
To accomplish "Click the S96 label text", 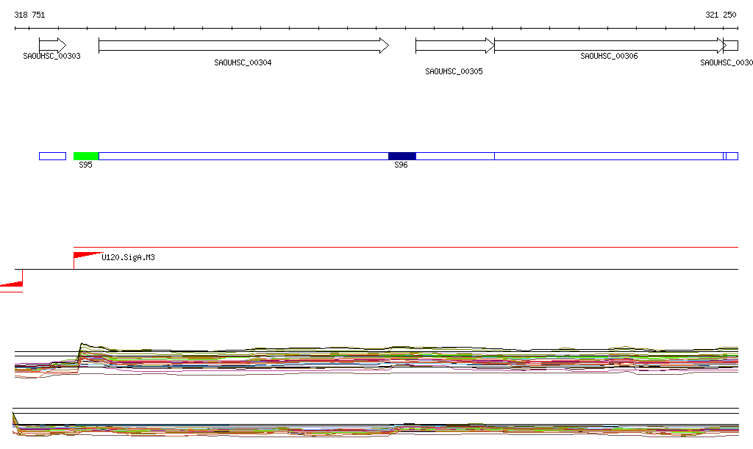I will pos(401,166).
